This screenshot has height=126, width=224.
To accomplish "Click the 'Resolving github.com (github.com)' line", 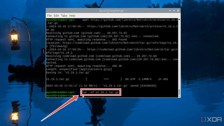I will (86, 33).
